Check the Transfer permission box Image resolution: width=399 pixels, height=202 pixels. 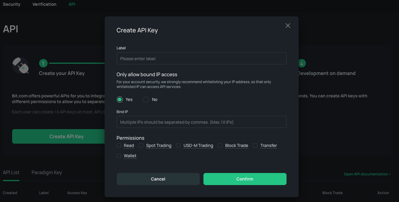point(255,145)
